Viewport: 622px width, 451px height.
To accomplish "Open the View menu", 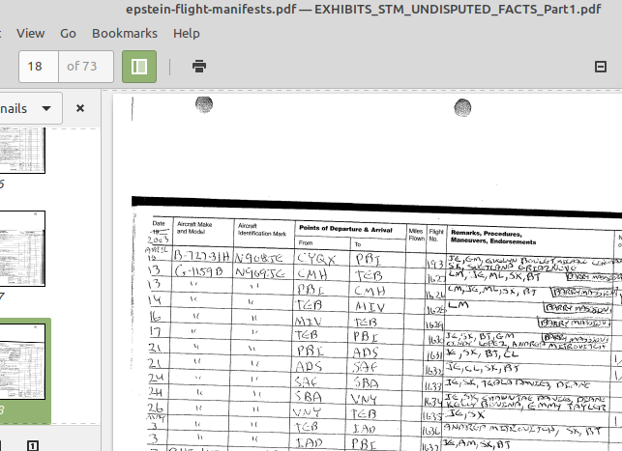I will 31,33.
